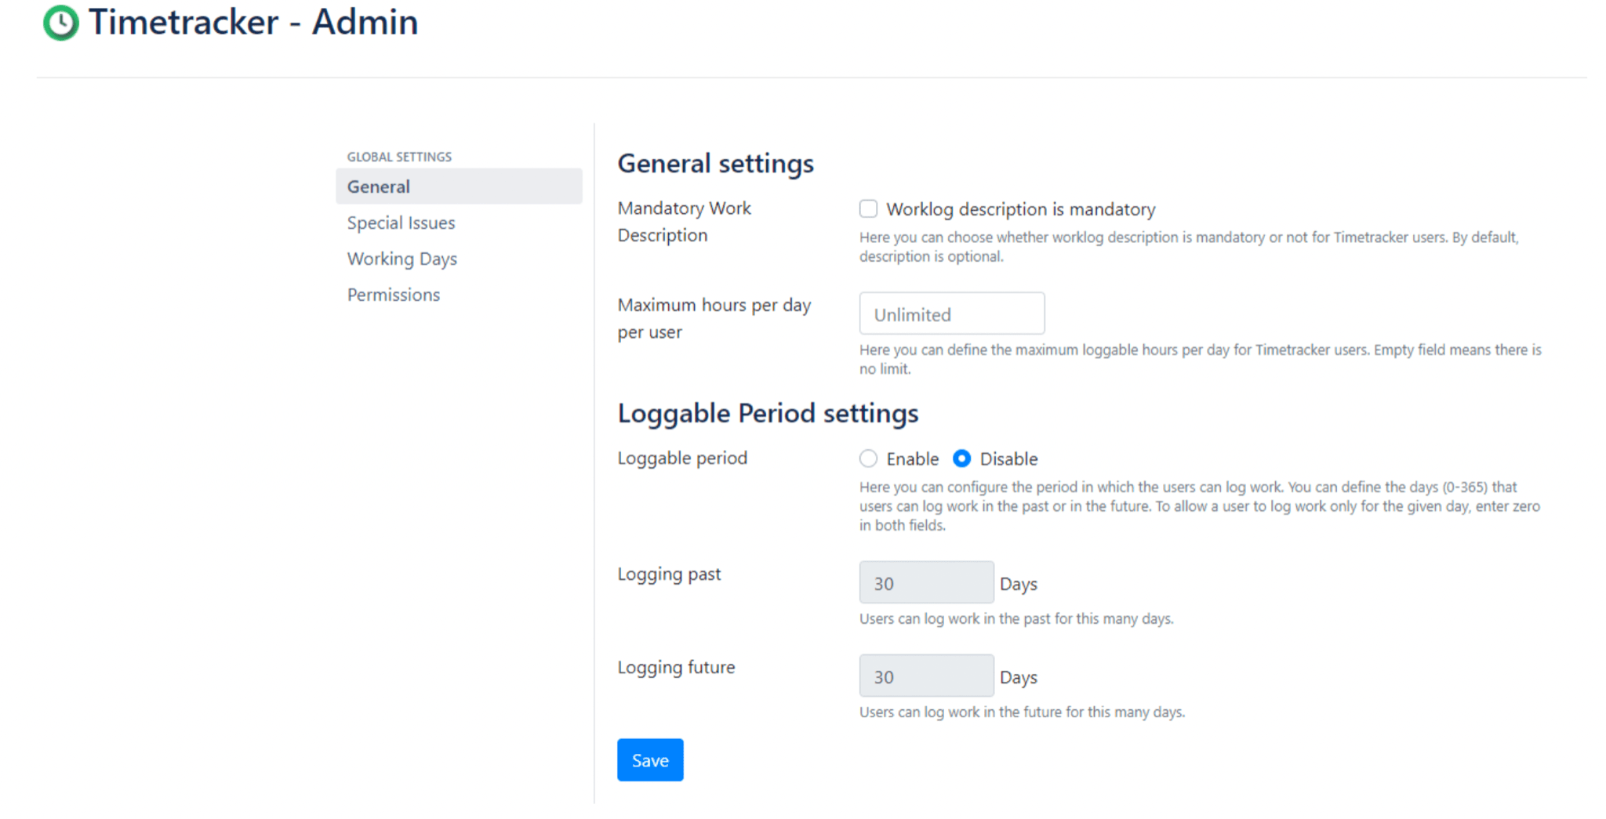Open the General settings page

pyautogui.click(x=379, y=186)
